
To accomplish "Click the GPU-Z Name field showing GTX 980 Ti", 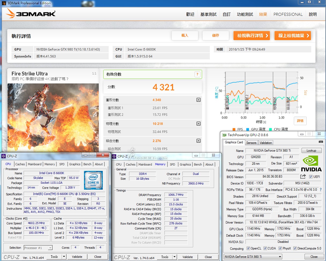I will pos(272,151).
